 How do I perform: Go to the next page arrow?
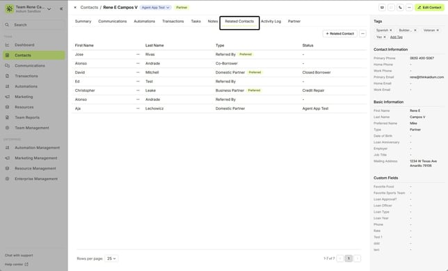pos(357,258)
